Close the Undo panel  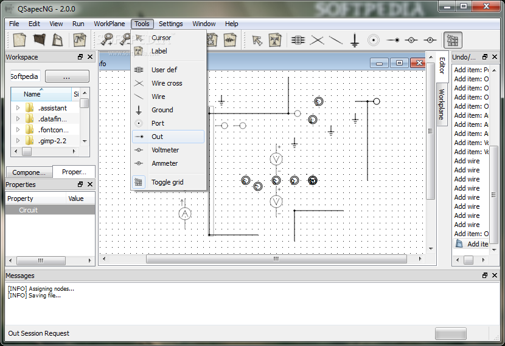pos(495,57)
